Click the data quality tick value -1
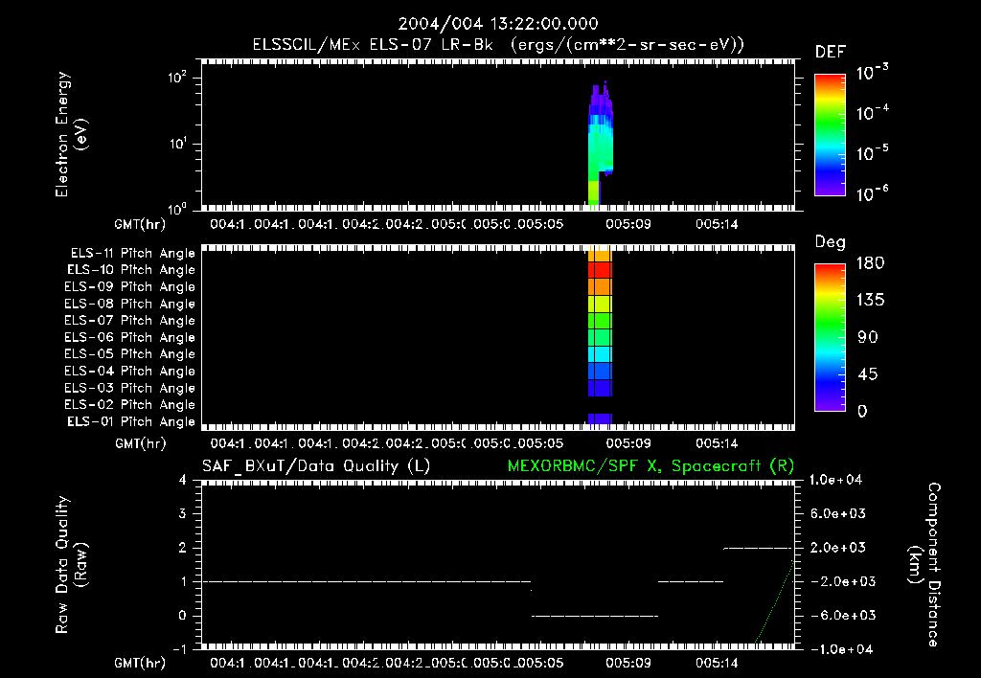981x678 pixels. click(179, 649)
